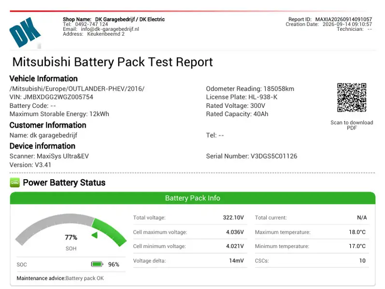The width and height of the screenshot is (385, 289).
Task: Click the VIN number text
Action: click(x=51, y=97)
